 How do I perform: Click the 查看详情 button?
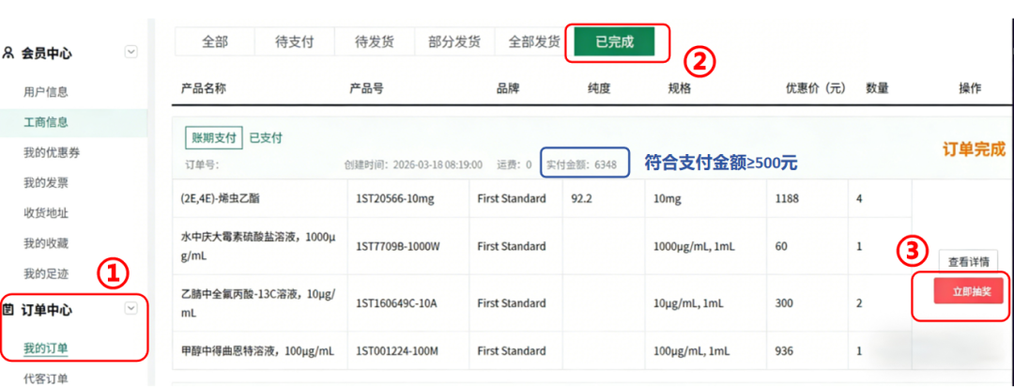pos(968,262)
